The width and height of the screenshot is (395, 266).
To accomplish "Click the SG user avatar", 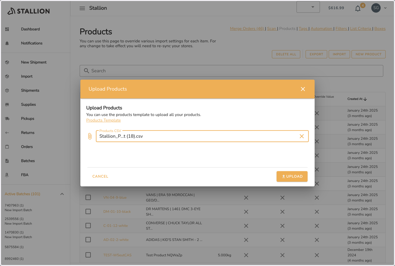I will coord(376,8).
